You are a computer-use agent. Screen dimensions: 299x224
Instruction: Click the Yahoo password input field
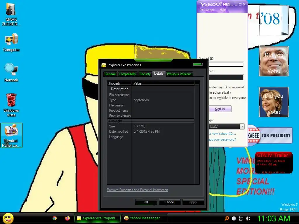click(x=226, y=77)
